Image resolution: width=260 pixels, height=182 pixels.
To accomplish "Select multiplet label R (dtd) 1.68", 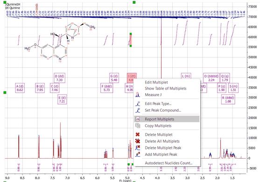I will click(x=228, y=99).
